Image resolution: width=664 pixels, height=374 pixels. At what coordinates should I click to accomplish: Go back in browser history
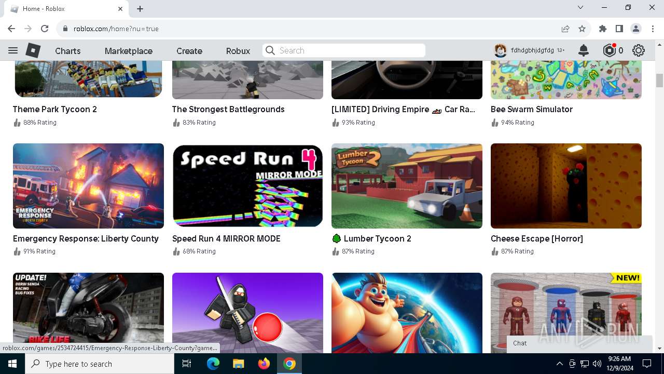11,29
